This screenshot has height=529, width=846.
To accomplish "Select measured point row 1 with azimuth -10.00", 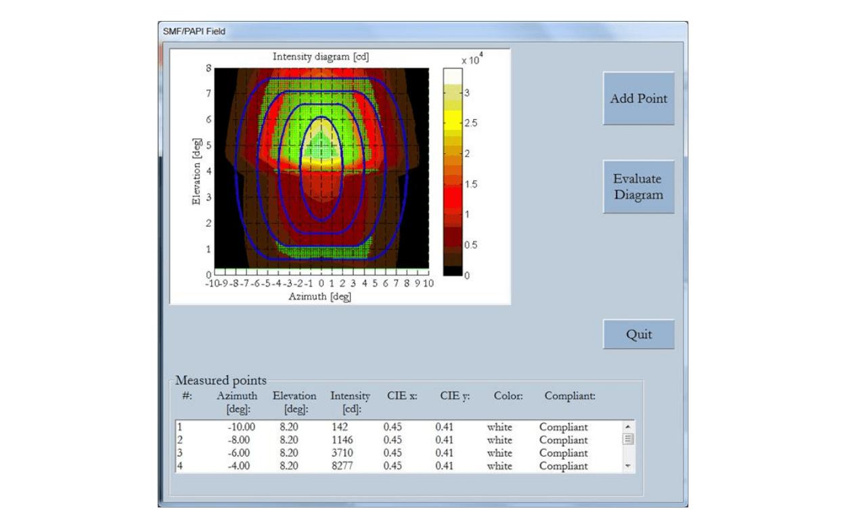I will [x=399, y=427].
